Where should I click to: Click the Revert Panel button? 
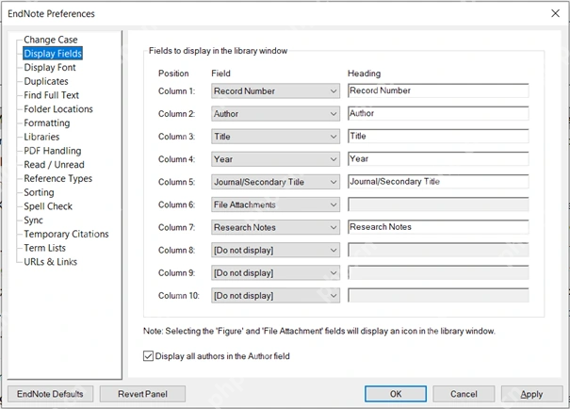coord(142,394)
